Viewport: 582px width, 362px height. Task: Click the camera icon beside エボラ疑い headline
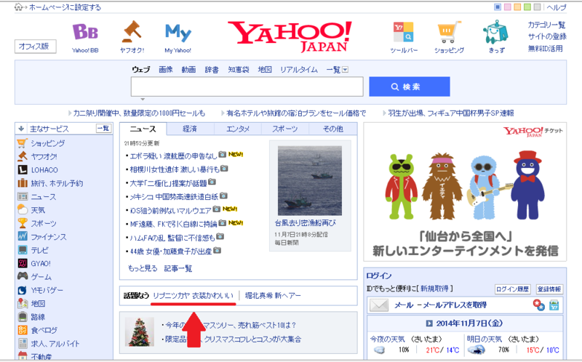point(222,154)
